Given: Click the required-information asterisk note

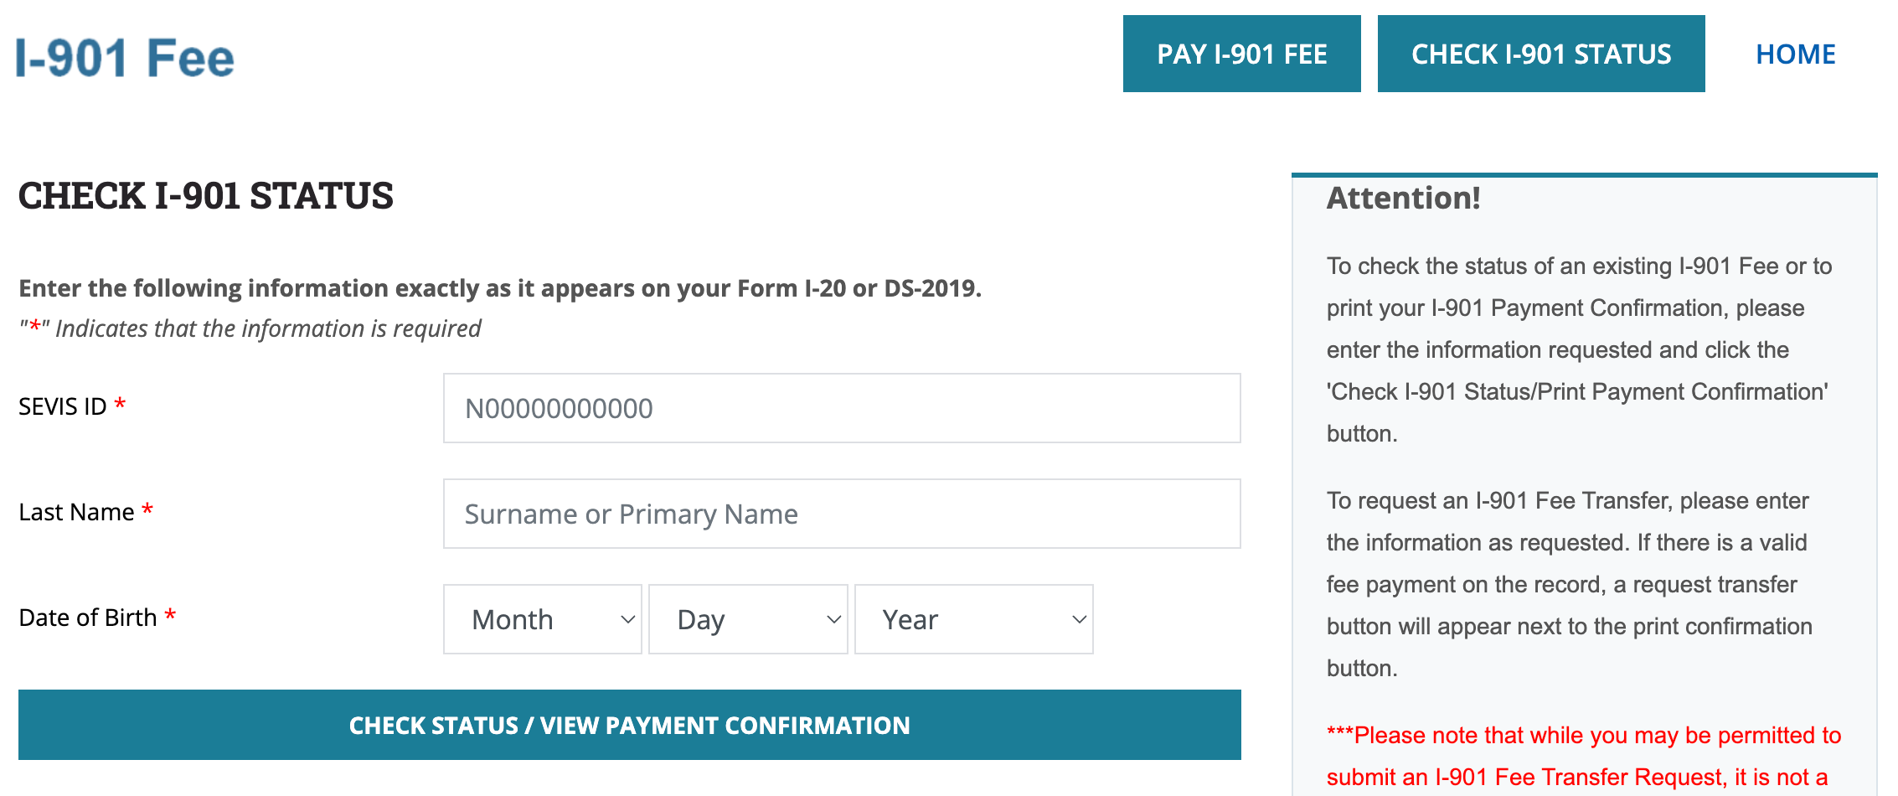Looking at the screenshot, I should 250,328.
